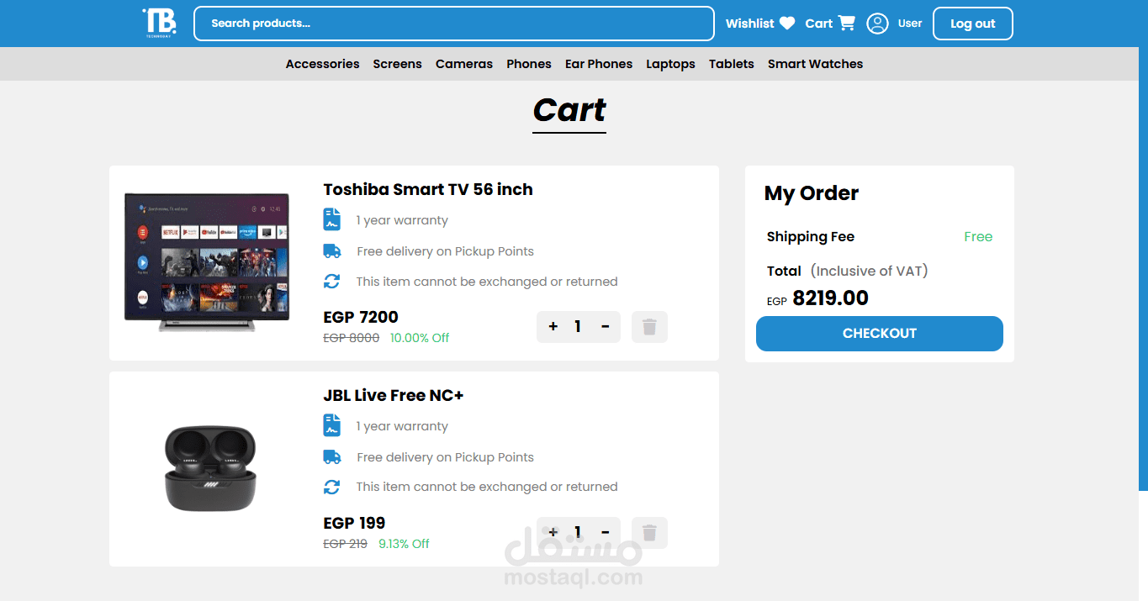
Task: Open the Wishlist link text
Action: click(750, 24)
